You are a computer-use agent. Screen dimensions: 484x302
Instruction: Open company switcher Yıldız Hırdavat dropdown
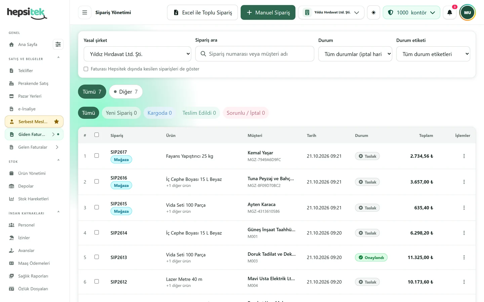331,12
